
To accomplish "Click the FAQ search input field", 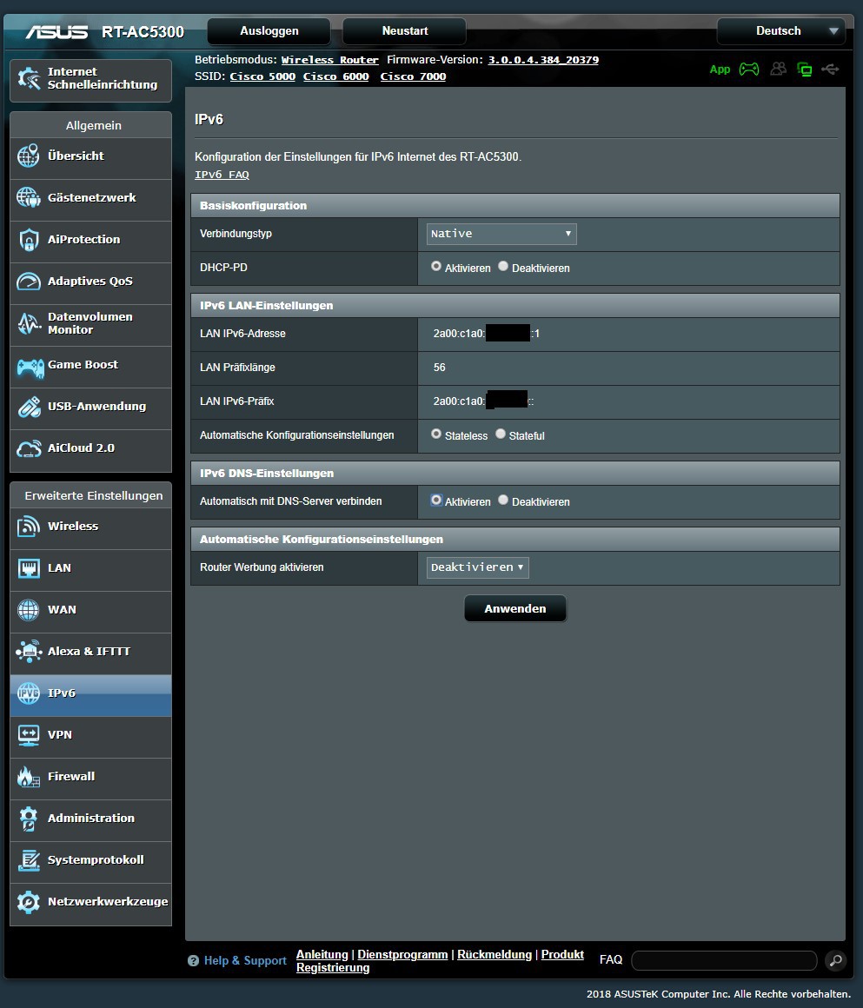I will coord(723,960).
